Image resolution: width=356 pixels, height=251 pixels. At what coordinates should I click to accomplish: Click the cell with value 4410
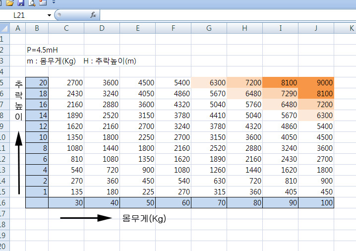tap(209, 116)
